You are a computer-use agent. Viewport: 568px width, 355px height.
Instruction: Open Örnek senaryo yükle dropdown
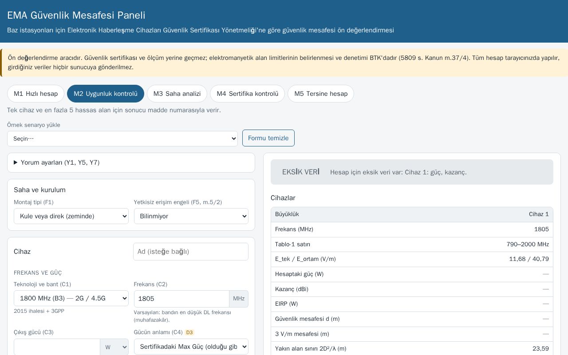tap(122, 138)
